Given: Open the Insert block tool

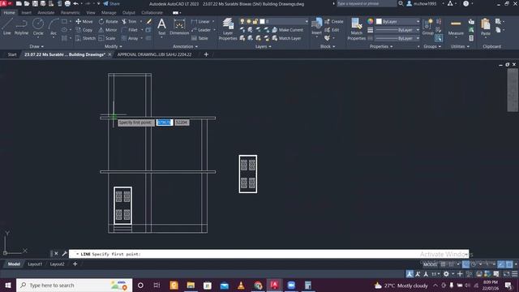Looking at the screenshot, I should (316, 27).
